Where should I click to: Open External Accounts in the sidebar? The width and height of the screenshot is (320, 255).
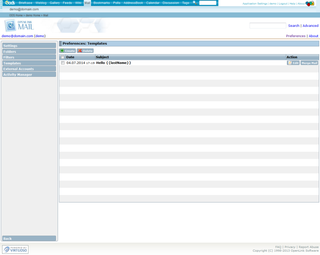tap(29, 69)
